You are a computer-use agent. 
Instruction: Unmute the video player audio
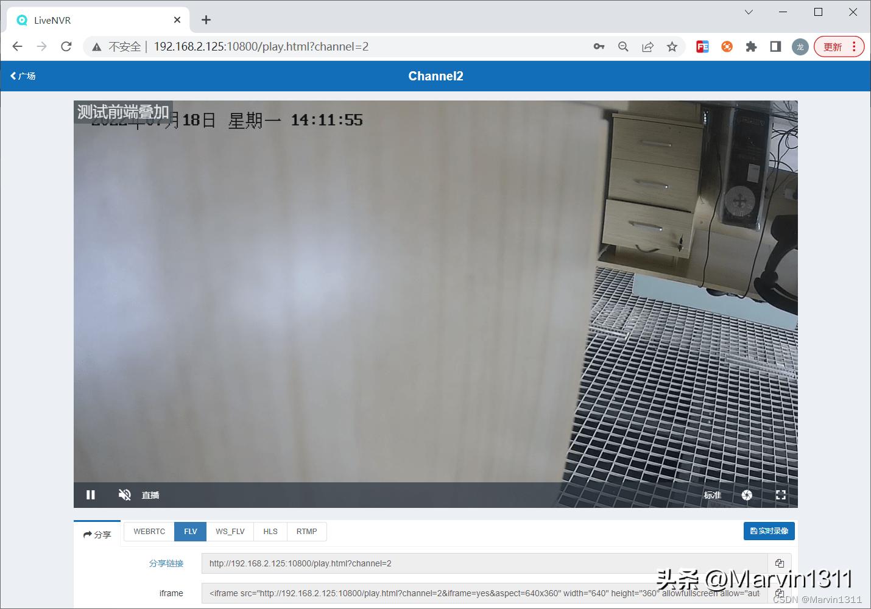(124, 495)
